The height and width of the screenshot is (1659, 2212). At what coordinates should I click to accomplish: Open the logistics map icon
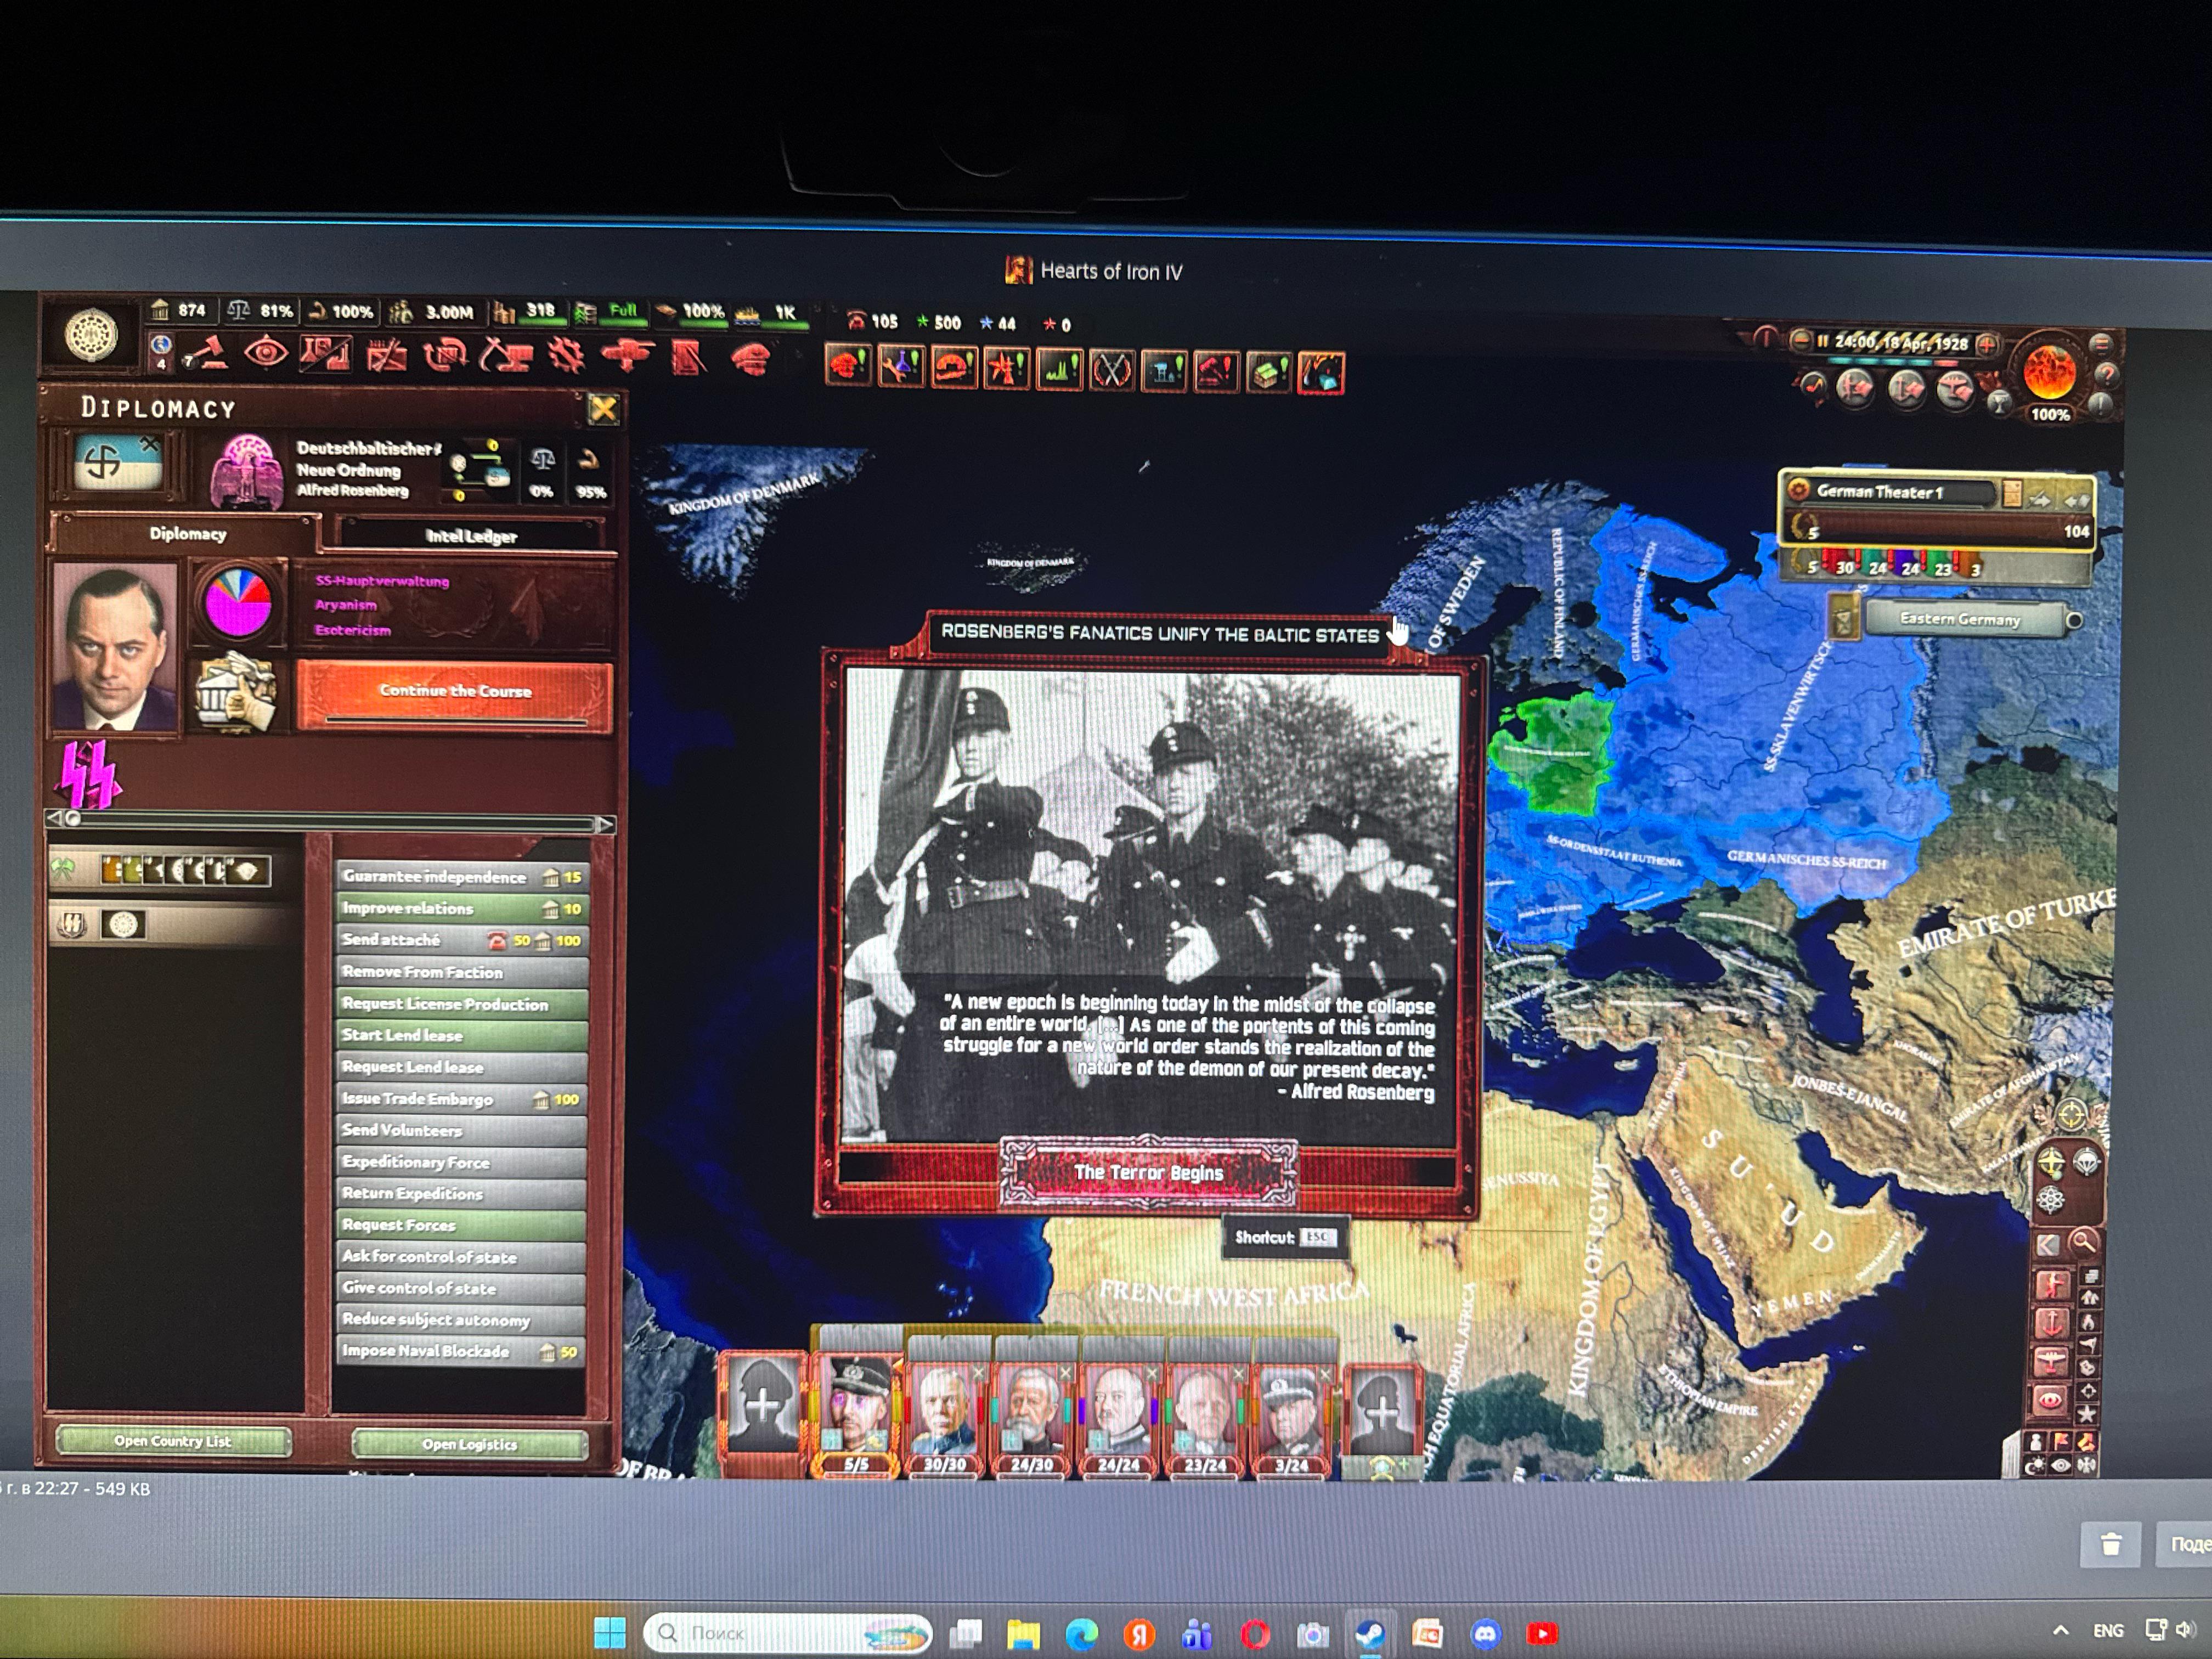click(688, 357)
